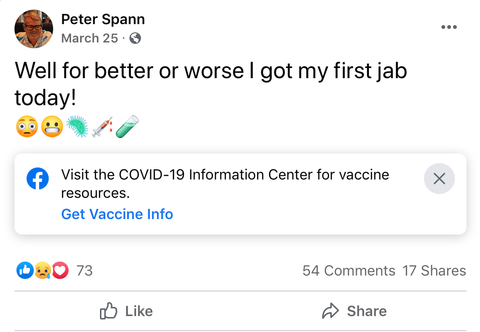Share this post
This screenshot has width=480, height=332.
point(354,311)
